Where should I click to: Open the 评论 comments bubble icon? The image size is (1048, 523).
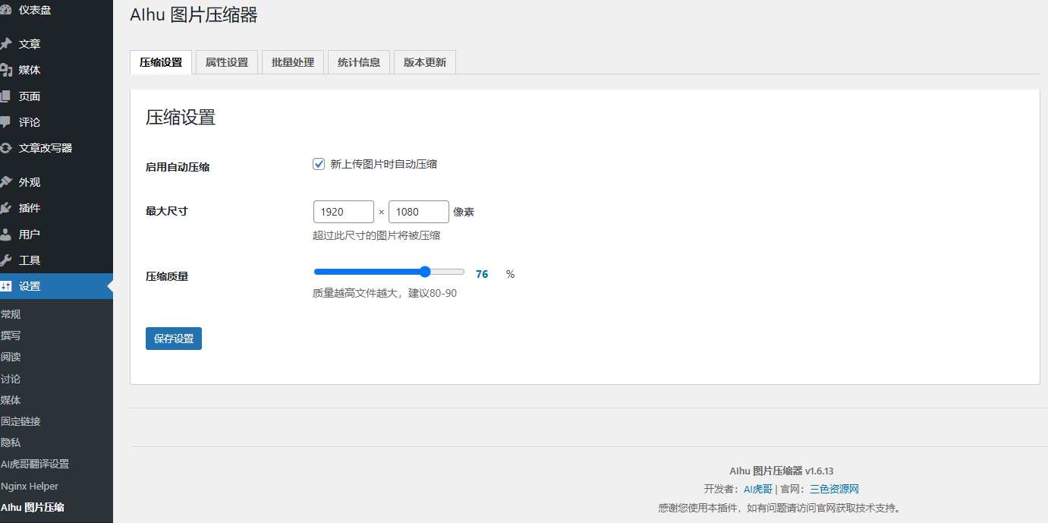pyautogui.click(x=11, y=121)
